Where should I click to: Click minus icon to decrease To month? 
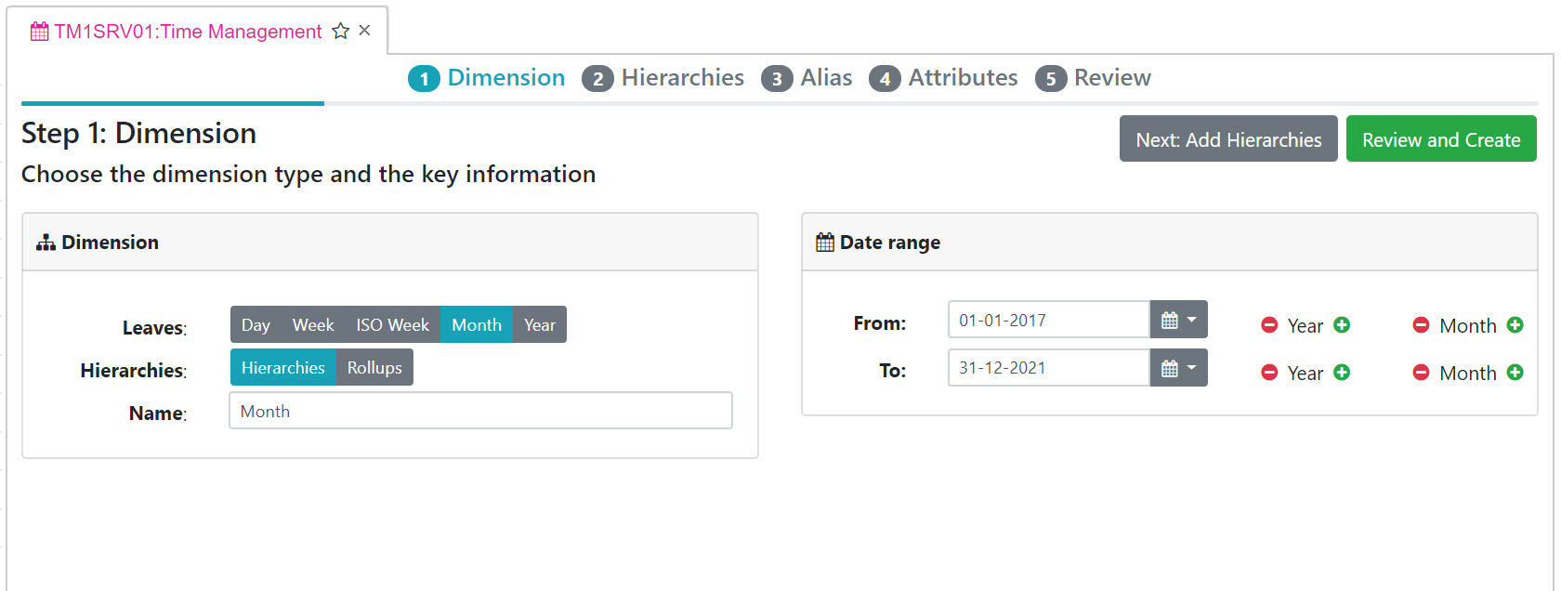[x=1421, y=373]
